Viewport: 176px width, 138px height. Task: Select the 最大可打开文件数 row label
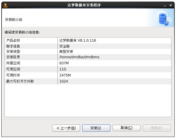[20, 81]
